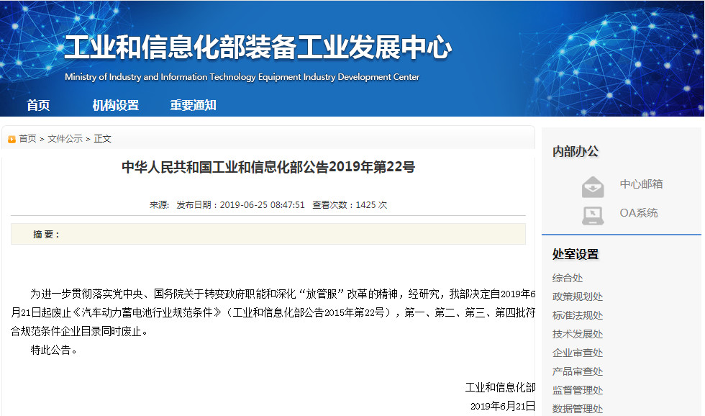The height and width of the screenshot is (416, 705).
Task: Click the 摘要 summary label
Action: click(46, 235)
